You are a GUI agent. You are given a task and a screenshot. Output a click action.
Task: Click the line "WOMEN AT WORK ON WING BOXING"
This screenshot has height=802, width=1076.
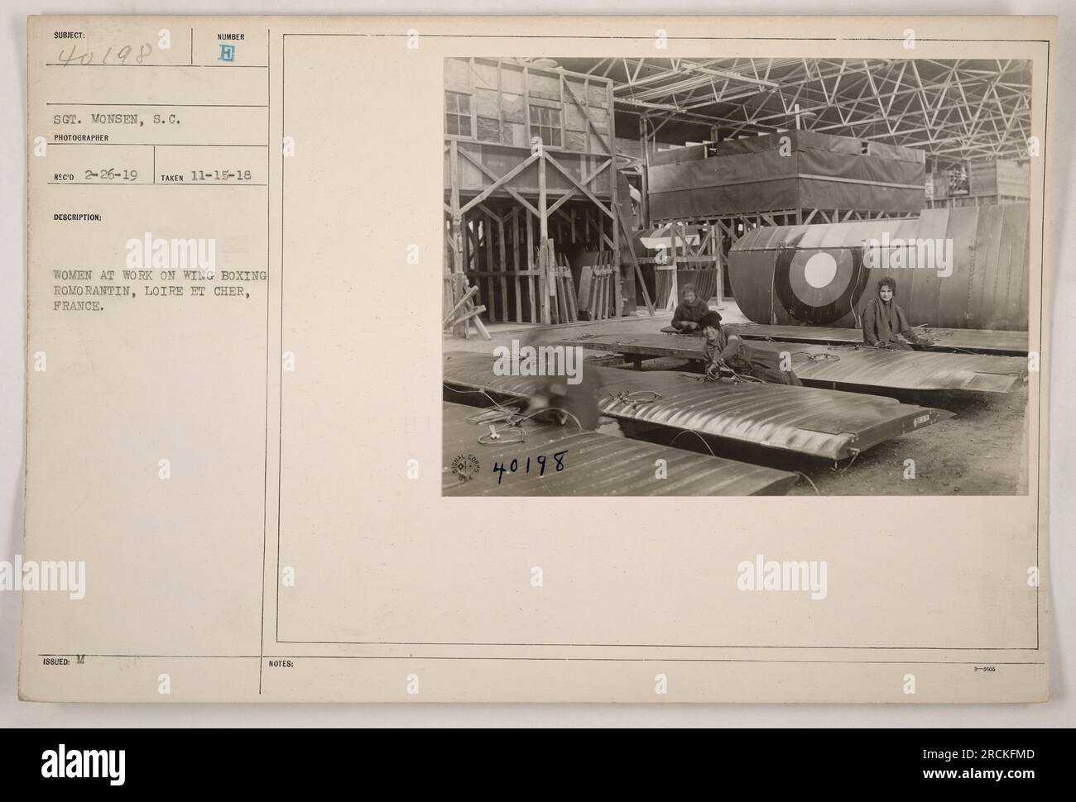162,277
